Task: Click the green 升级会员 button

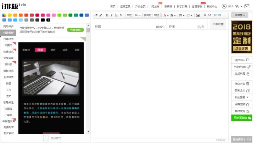Action: (76, 30)
